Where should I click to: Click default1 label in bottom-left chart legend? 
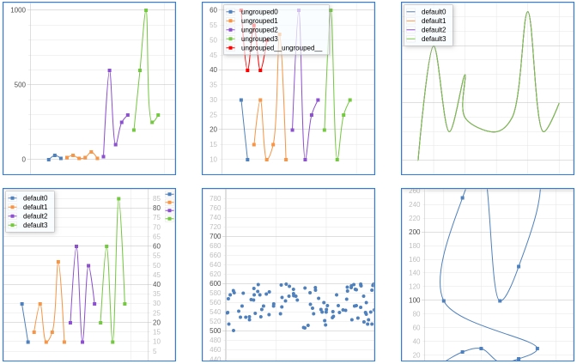click(34, 207)
